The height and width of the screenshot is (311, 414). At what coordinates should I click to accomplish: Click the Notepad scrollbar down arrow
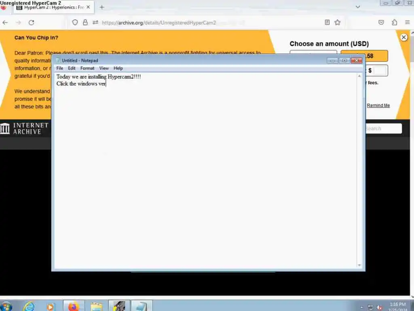coord(359,265)
